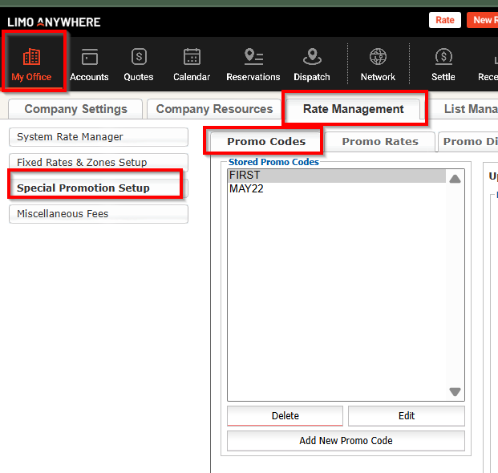Viewport: 498px width, 473px height.
Task: Switch to the Company Settings tab
Action: 75,109
